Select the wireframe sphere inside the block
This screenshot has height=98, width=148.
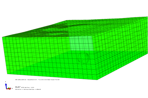(84, 58)
